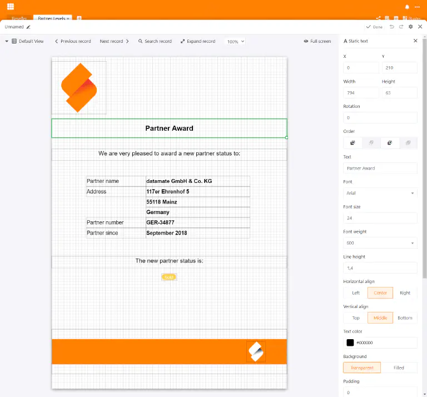This screenshot has height=397, width=427.
Task: Go to Next record
Action: point(114,41)
